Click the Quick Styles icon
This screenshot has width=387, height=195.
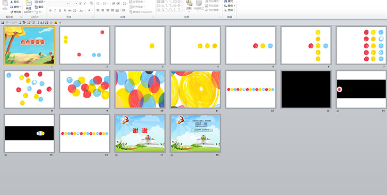(199, 3)
